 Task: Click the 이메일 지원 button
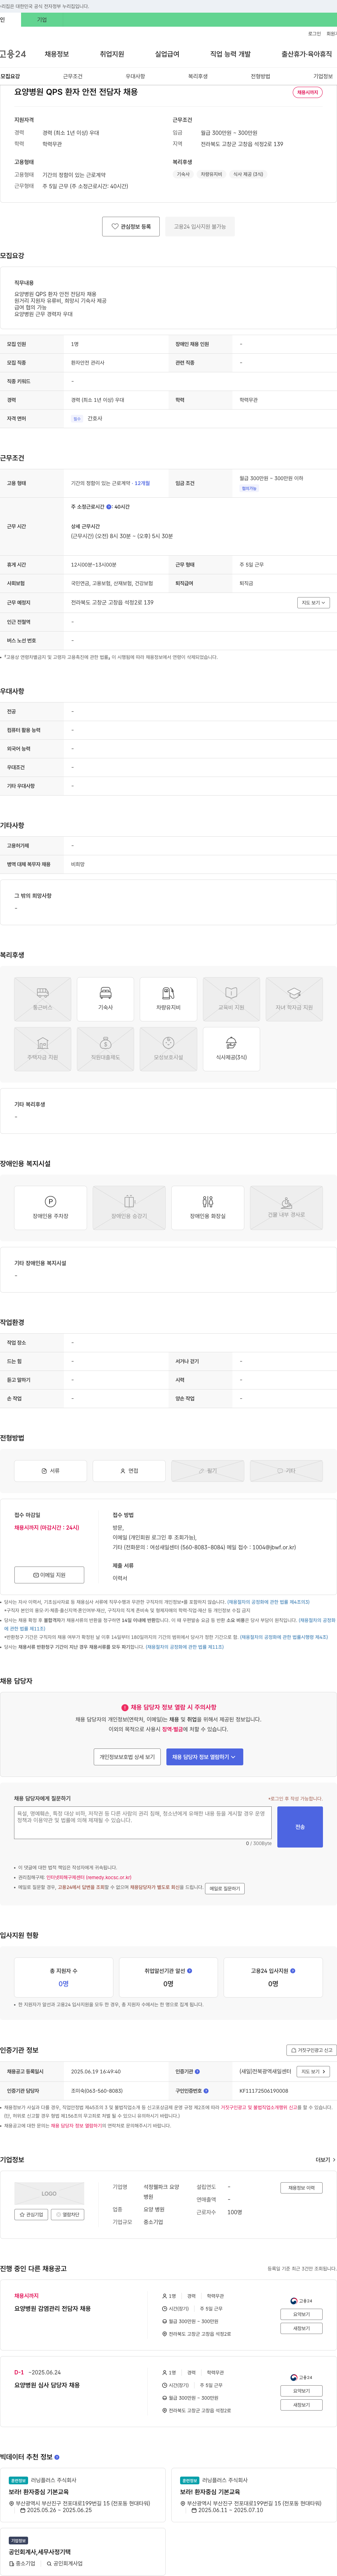point(49,1575)
